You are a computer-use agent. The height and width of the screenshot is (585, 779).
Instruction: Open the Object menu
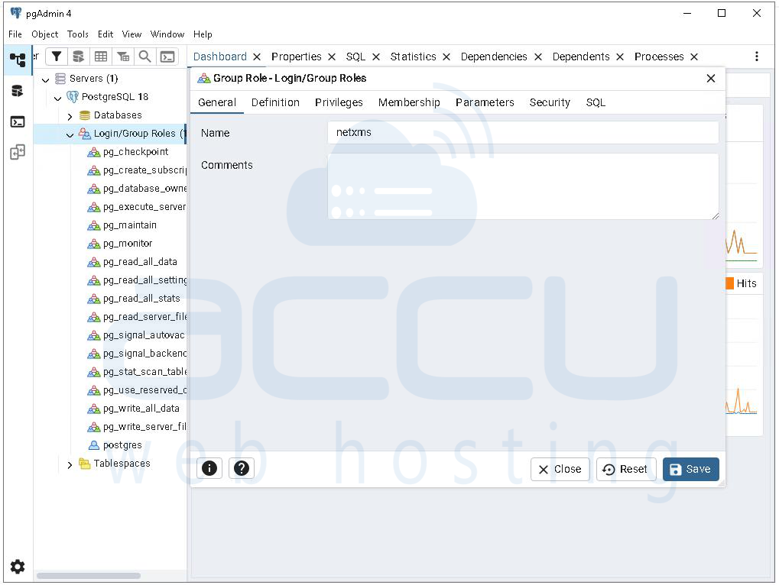pos(44,34)
